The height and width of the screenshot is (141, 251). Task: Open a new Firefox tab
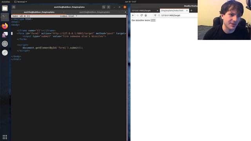191,11
